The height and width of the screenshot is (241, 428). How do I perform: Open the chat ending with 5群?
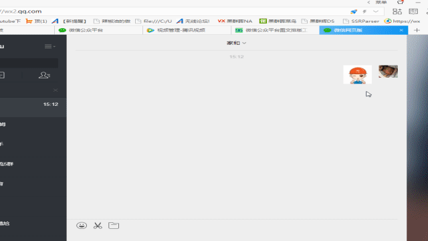(x=33, y=164)
